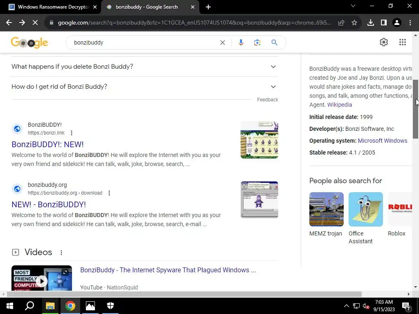Screen dimensions: 419x314
Task: Open volume control in system tray
Action: (366, 306)
